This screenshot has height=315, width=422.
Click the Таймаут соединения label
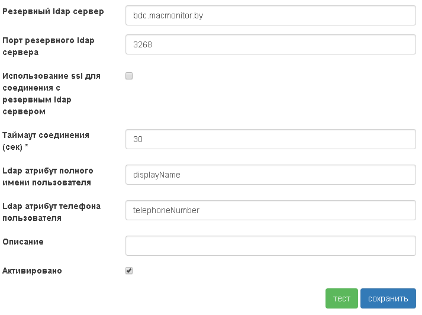click(x=46, y=135)
